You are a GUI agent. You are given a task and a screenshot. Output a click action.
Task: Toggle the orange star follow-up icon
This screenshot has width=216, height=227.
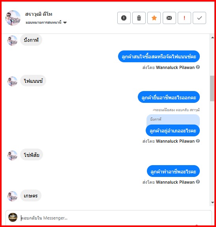(154, 18)
